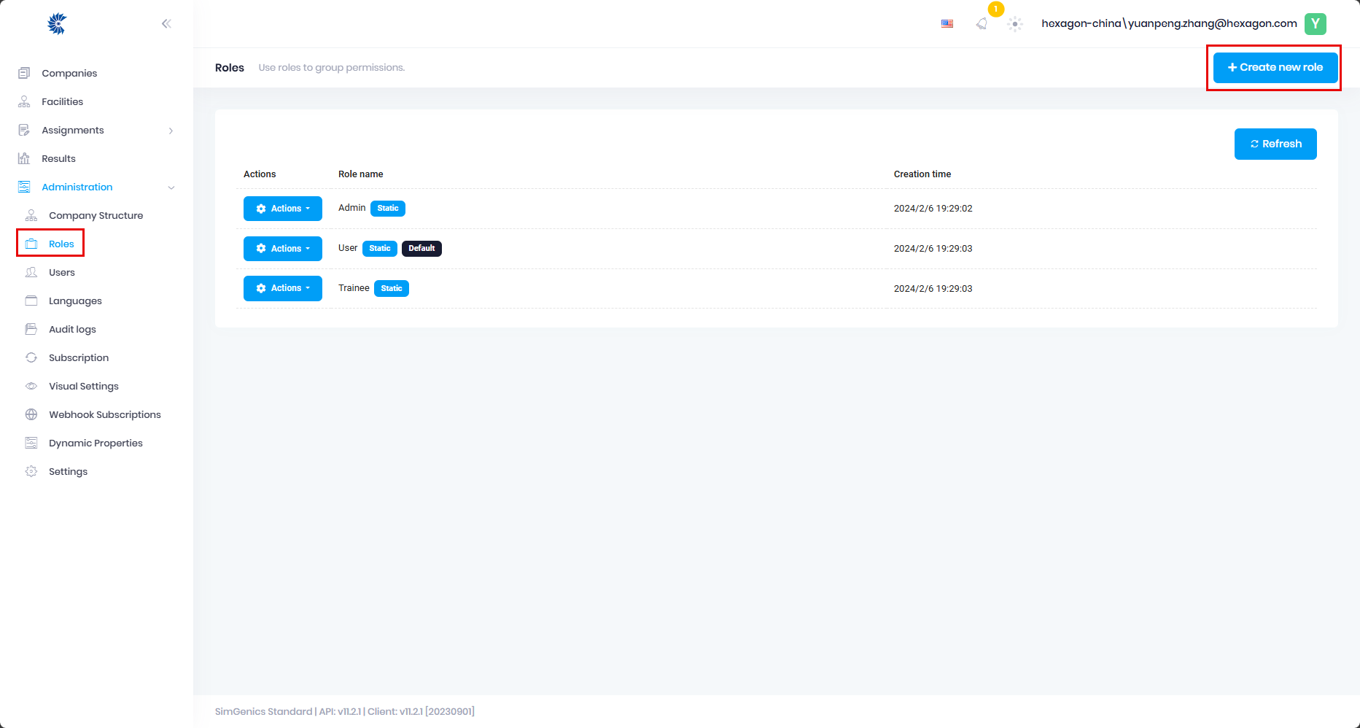Open Dynamic Properties in sidebar
The width and height of the screenshot is (1360, 728).
pyautogui.click(x=96, y=443)
